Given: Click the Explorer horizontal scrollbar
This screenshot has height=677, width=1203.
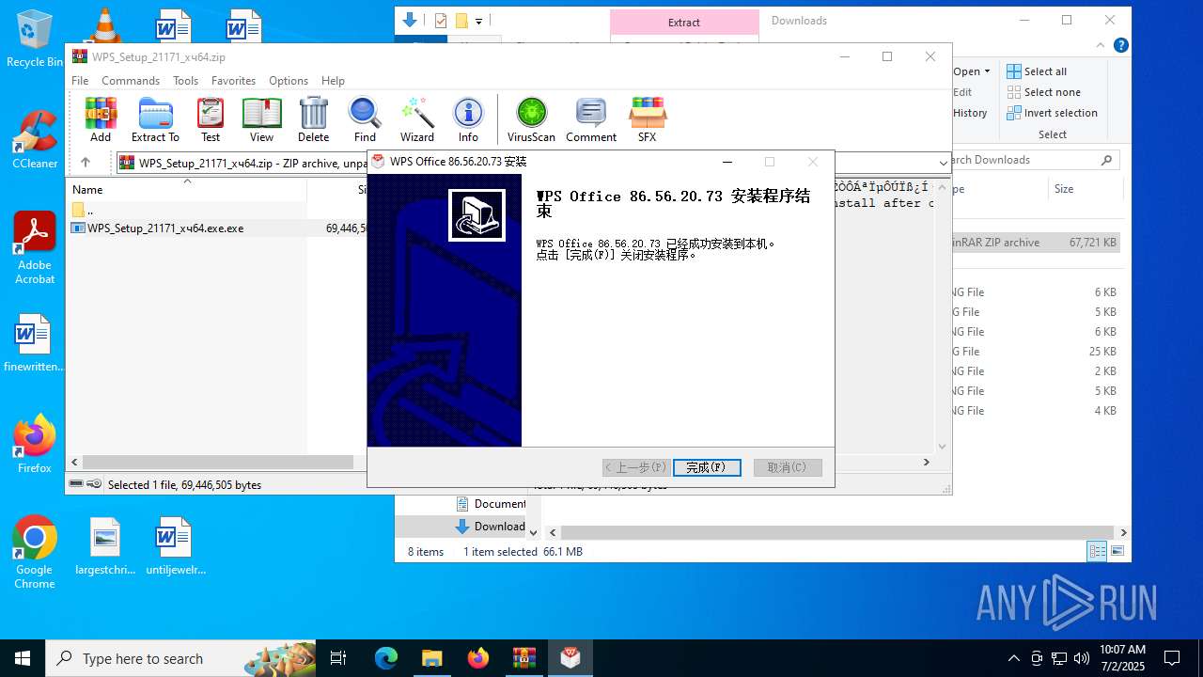Looking at the screenshot, I should click(836, 532).
